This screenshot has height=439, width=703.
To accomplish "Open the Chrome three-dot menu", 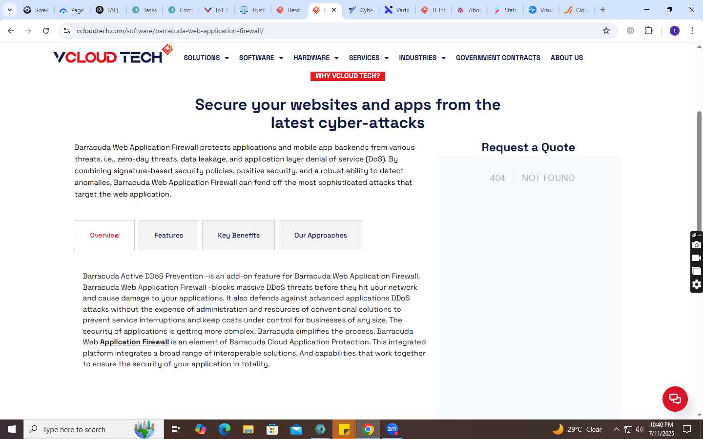I will click(692, 31).
